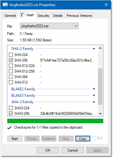Uncheck the SHA3-256 checkbox
Viewport: 113px width, 158px height.
[11, 113]
